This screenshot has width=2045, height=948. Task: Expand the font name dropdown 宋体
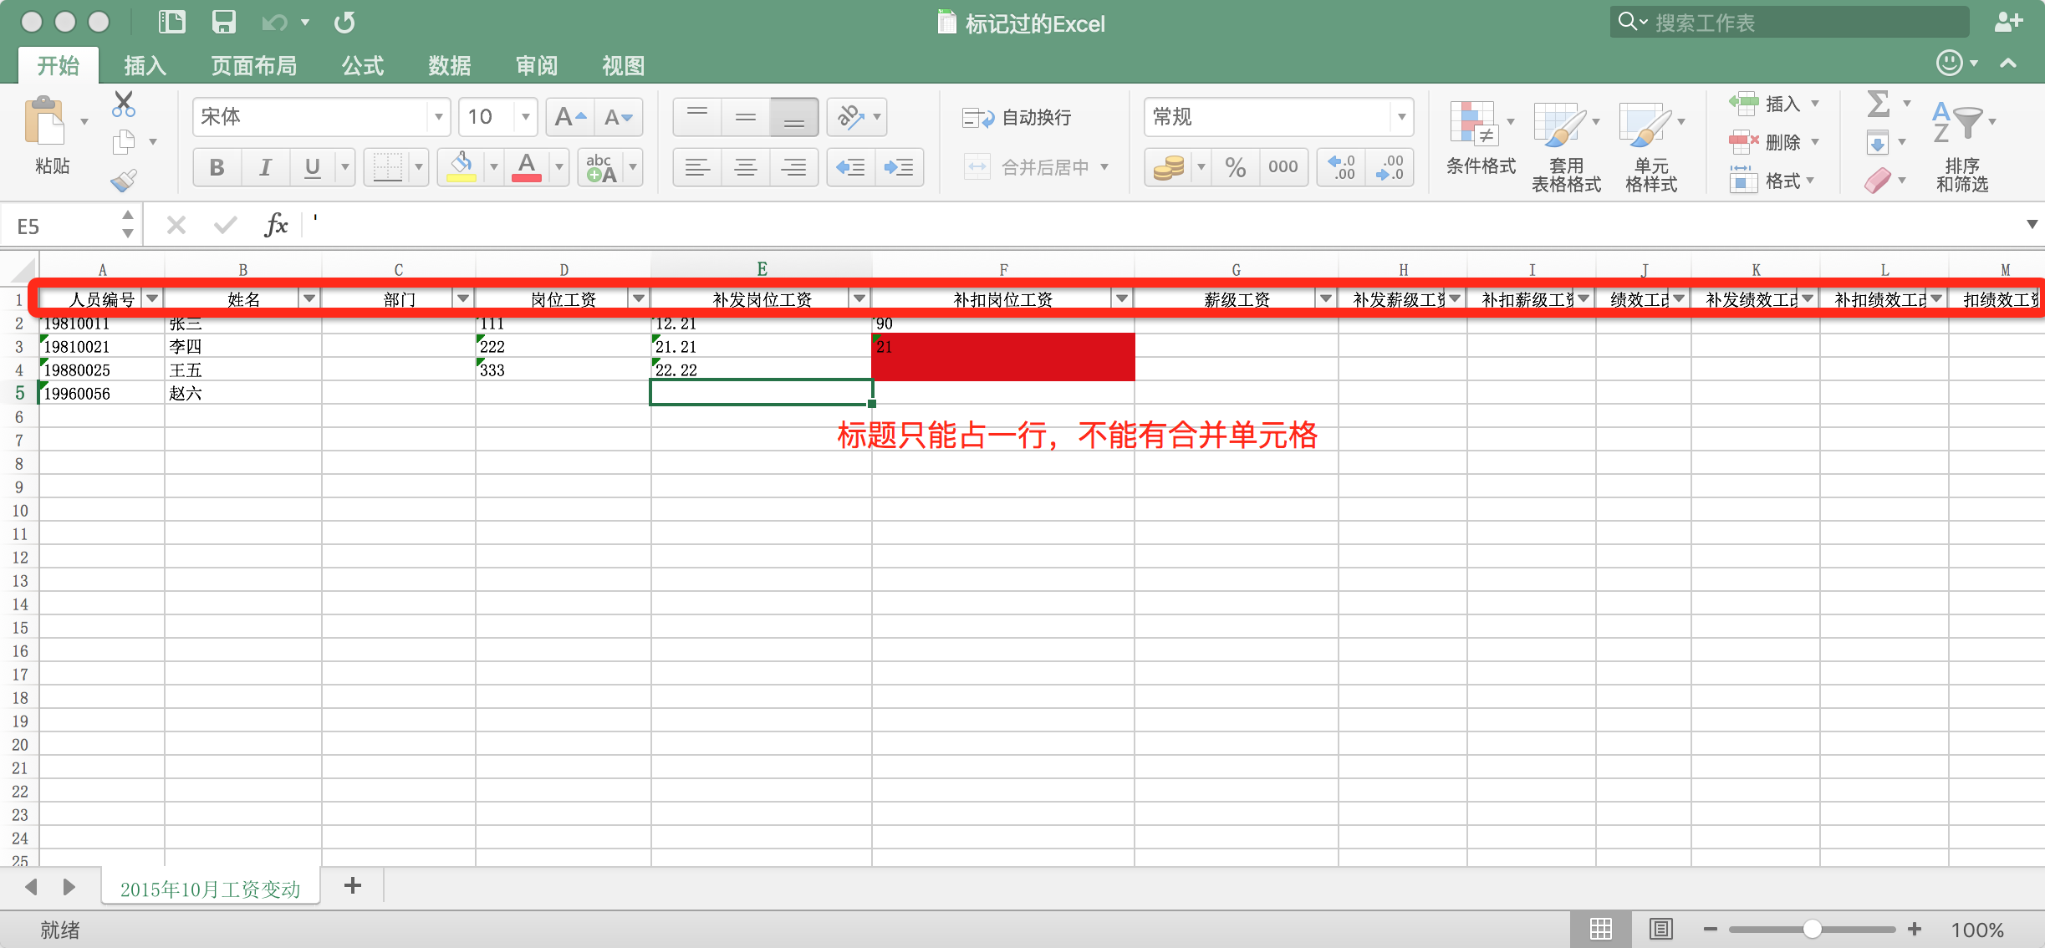pos(438,117)
